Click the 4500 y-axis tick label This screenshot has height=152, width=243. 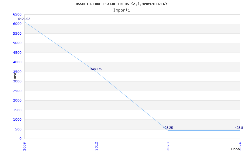point(17,53)
